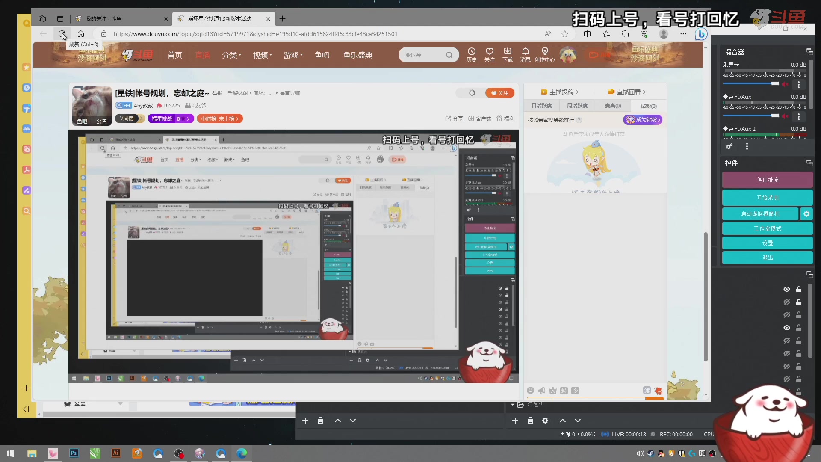Expand 小时榜 未上榜 badge

[x=220, y=118]
